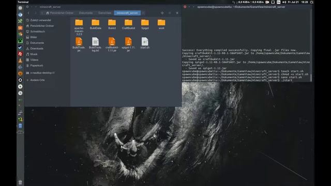Open the CraftBukkit folder
This screenshot has height=186, width=331.
pos(128,24)
